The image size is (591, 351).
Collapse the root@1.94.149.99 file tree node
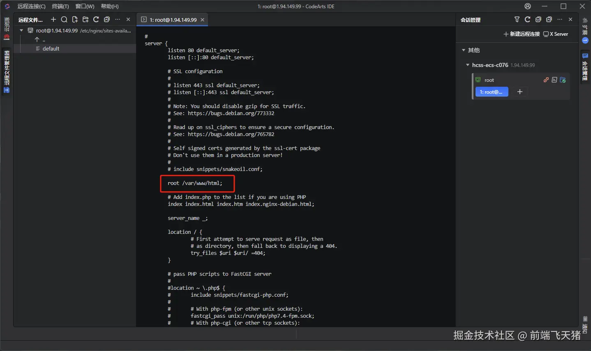tap(21, 30)
